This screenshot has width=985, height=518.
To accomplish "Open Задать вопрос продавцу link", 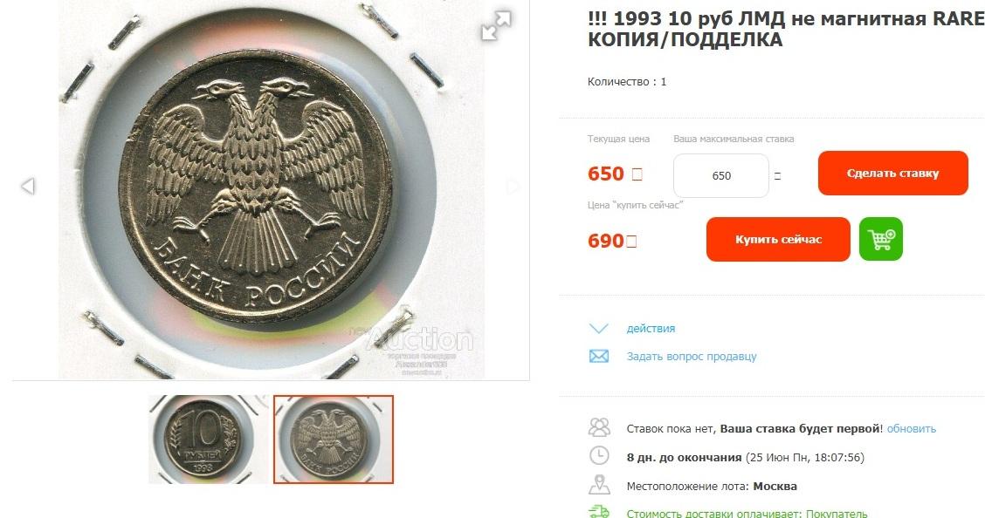I will tap(692, 356).
